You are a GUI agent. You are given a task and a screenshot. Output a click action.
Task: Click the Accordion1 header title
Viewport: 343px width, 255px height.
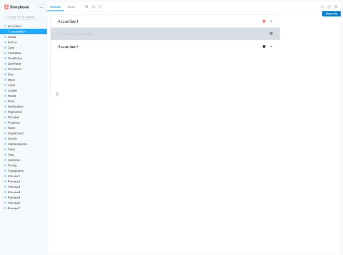(68, 21)
